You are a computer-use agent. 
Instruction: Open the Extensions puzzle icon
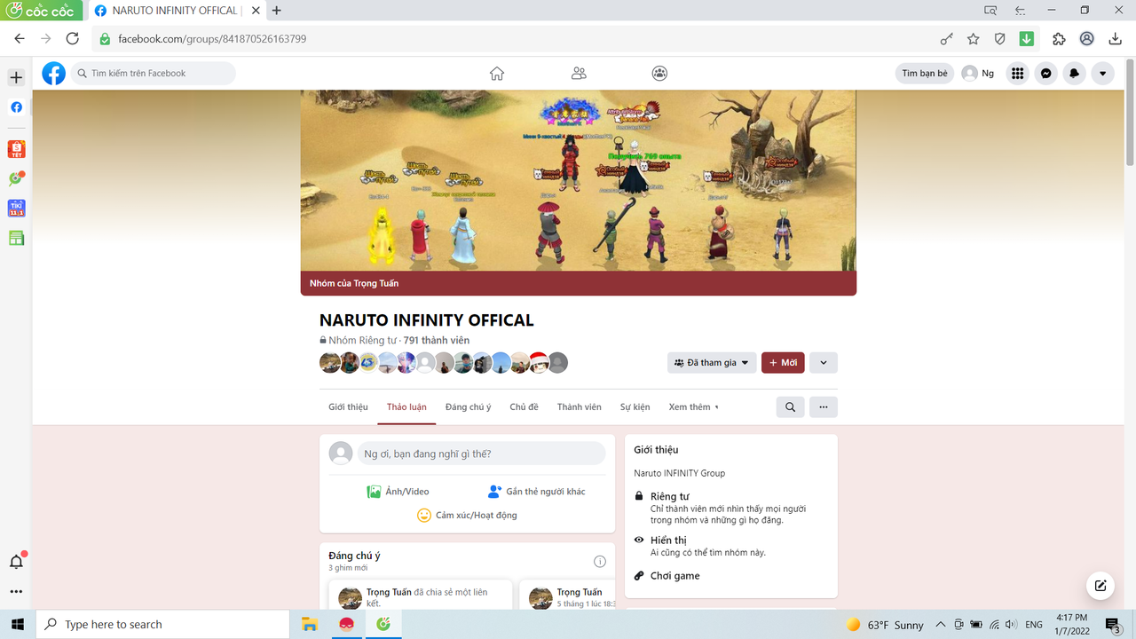pos(1059,39)
